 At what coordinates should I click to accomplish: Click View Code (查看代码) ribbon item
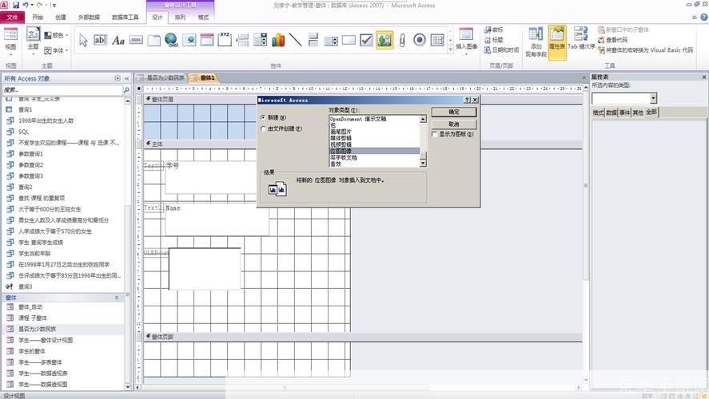click(613, 40)
